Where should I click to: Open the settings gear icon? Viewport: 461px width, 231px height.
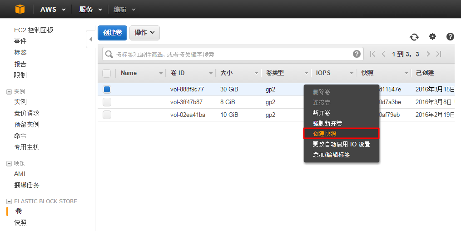(x=432, y=36)
